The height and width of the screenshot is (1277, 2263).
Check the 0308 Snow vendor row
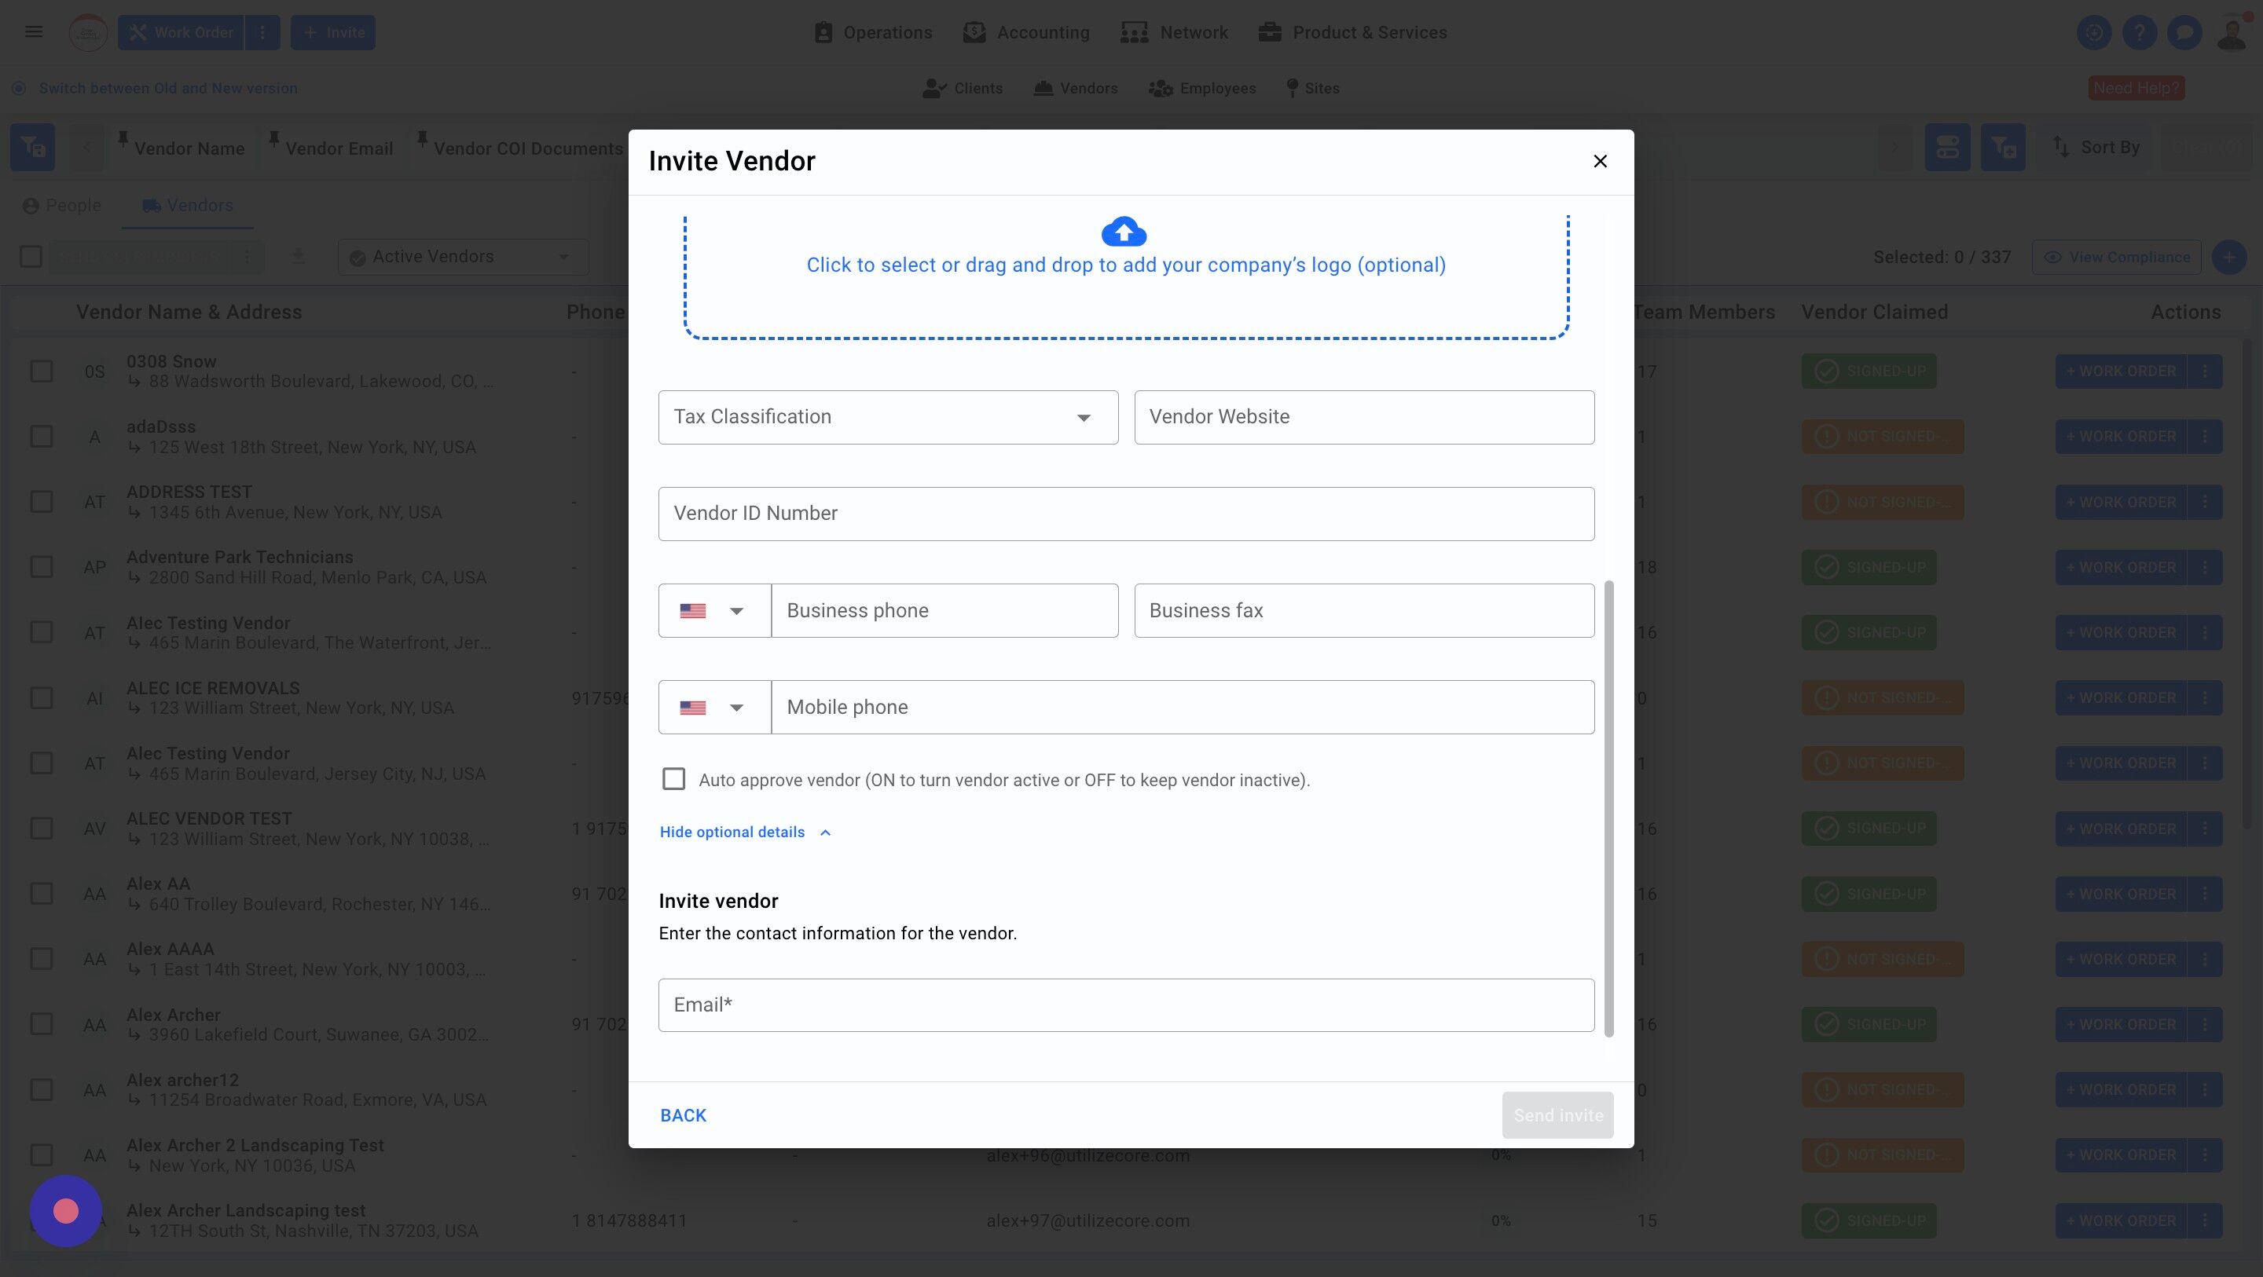[x=42, y=371]
